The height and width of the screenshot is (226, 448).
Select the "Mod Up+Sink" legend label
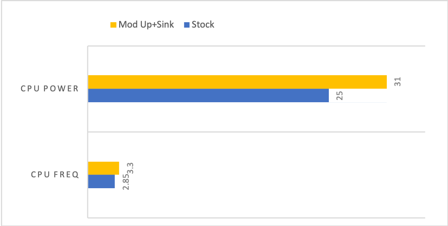[146, 25]
